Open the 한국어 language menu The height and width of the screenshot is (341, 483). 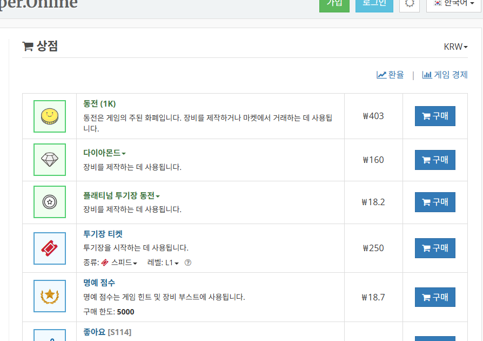click(454, 3)
